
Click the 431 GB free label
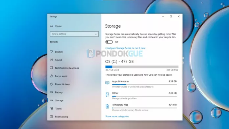click(x=172, y=70)
